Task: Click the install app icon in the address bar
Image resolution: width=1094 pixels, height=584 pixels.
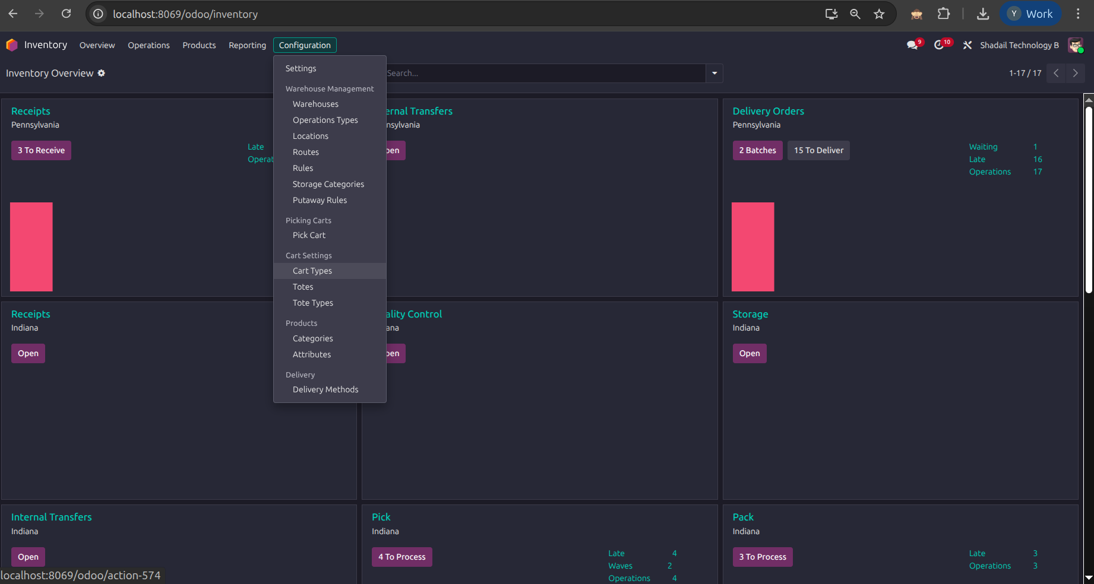Action: 831,14
